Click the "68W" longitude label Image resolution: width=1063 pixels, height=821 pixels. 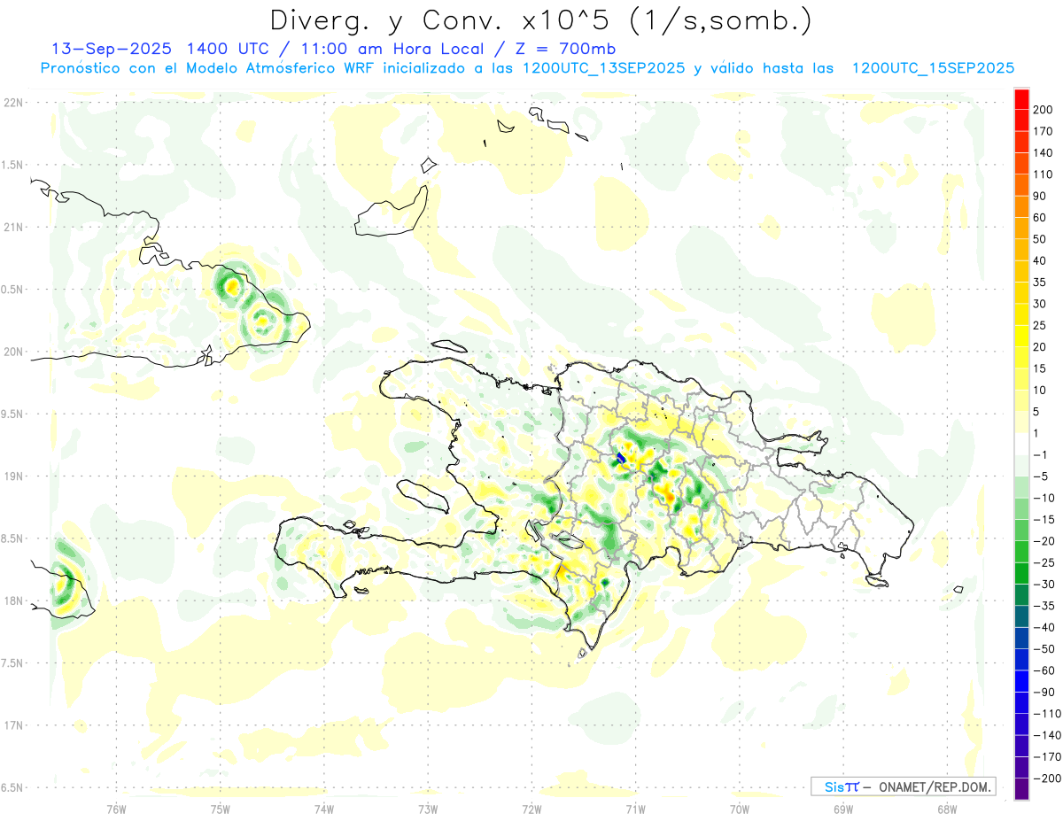[x=947, y=809]
